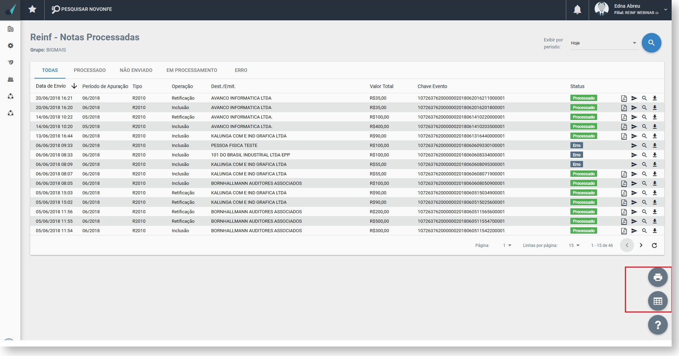Go to next page arrow
Viewport: 679px width, 356px height.
pyautogui.click(x=641, y=246)
